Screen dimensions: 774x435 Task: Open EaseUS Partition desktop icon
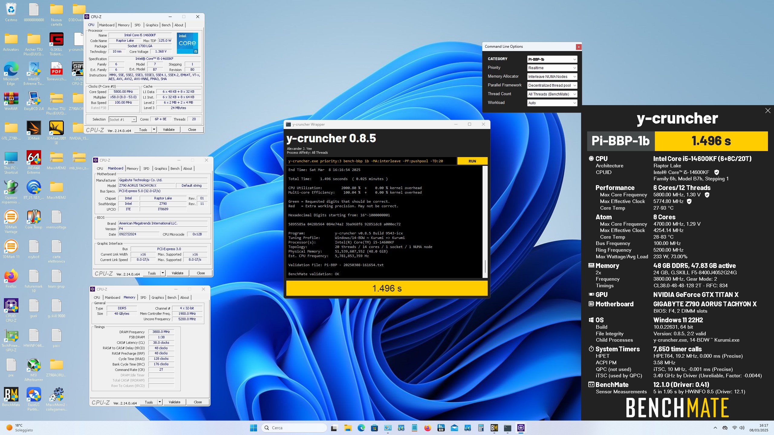34,399
